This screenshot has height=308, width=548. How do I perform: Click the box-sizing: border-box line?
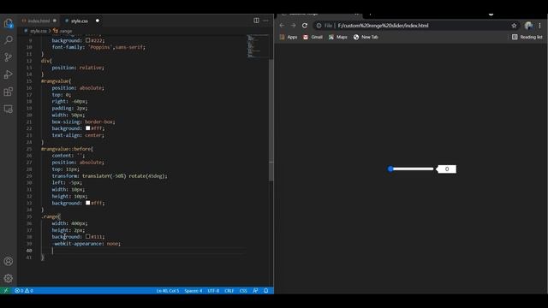(83, 121)
